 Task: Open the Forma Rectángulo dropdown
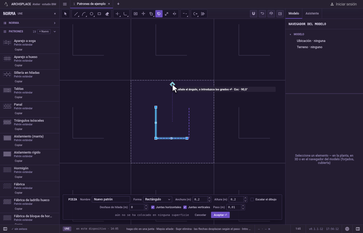coord(158,199)
